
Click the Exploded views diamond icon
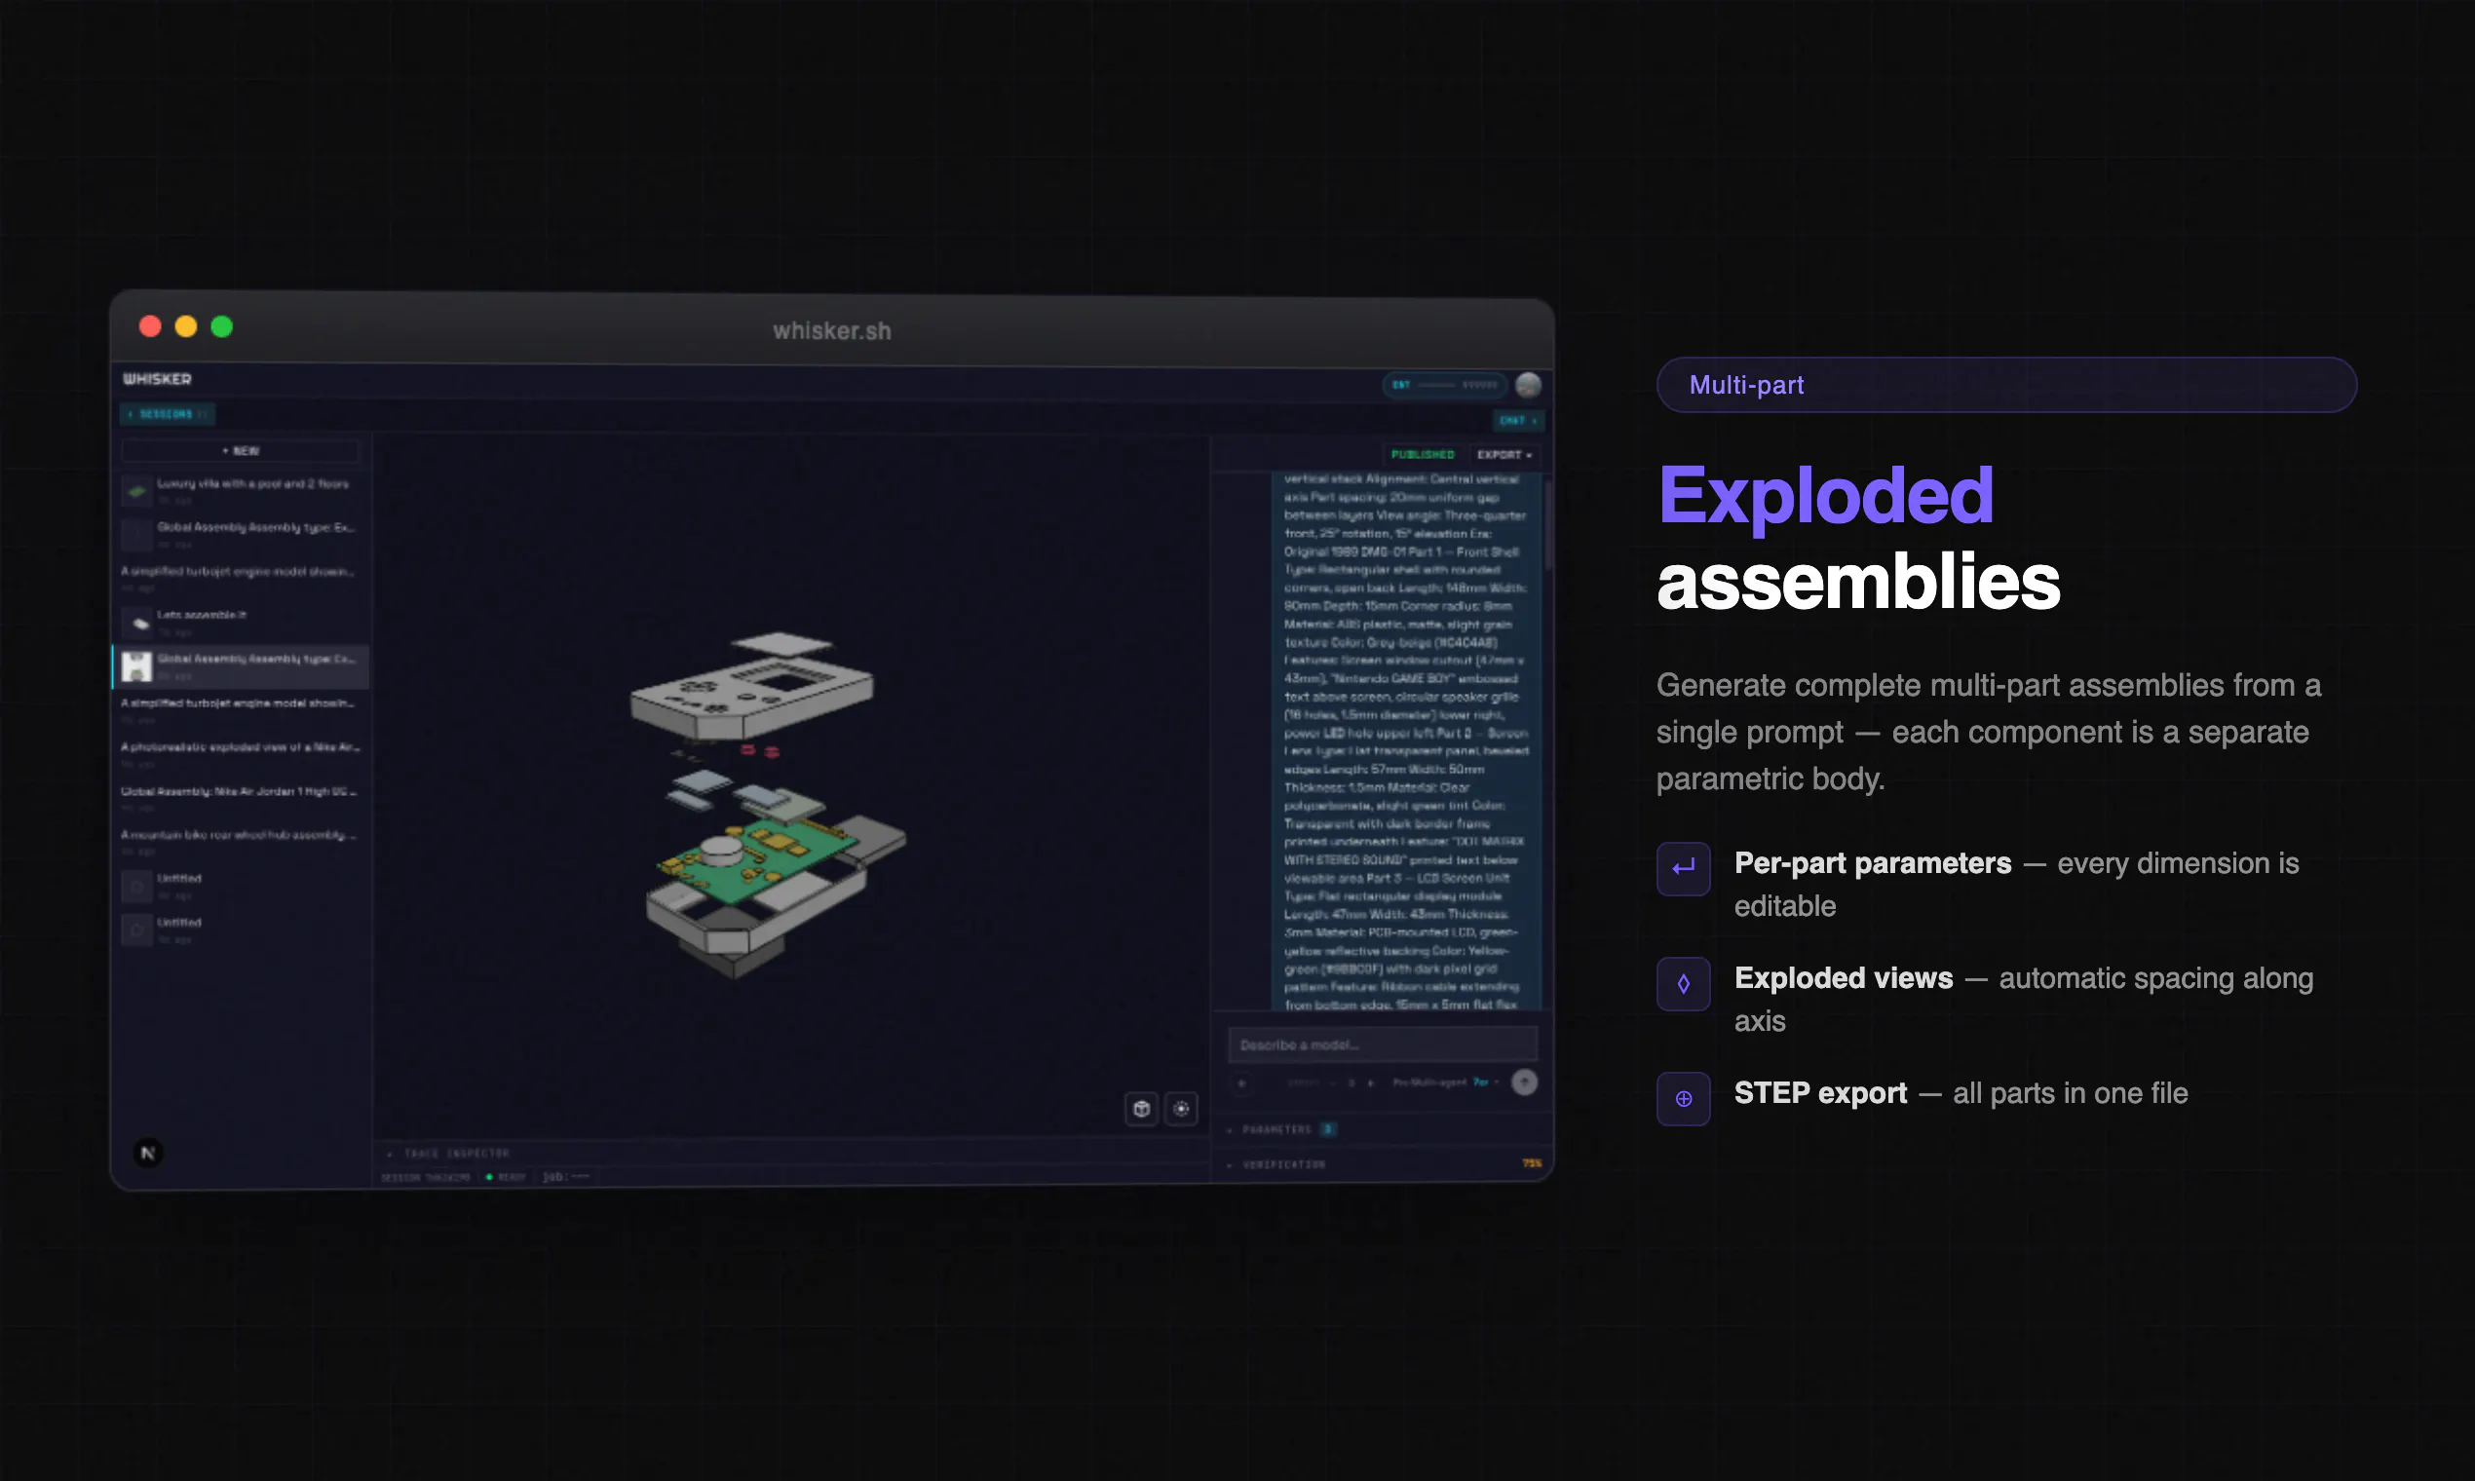tap(1684, 984)
